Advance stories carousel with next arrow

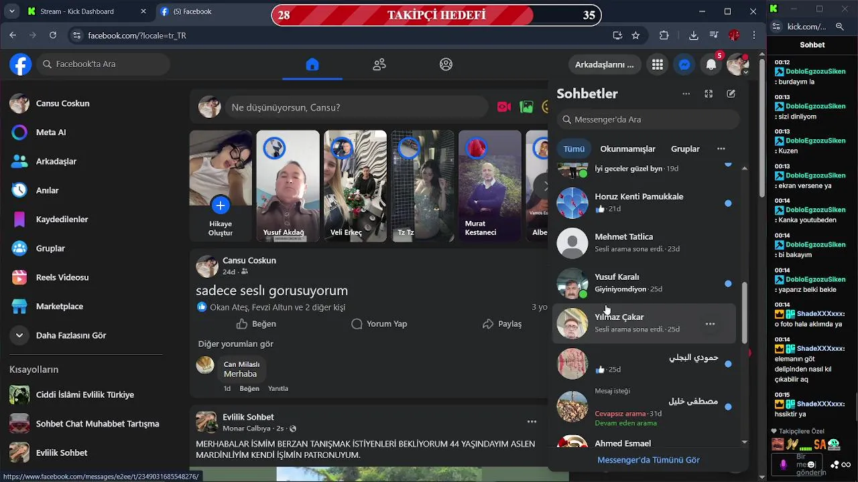[543, 186]
